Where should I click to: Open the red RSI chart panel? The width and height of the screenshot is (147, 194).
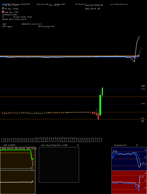tap(129, 182)
